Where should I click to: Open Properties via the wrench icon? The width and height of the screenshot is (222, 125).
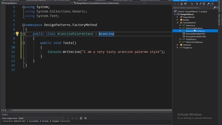click(x=208, y=4)
